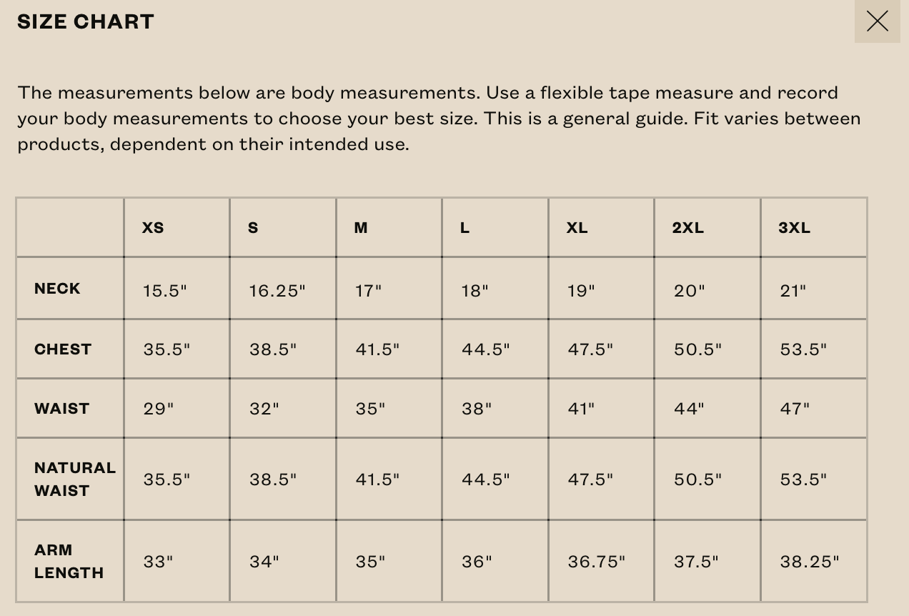909x616 pixels.
Task: Click the NECK row label
Action: coord(57,289)
